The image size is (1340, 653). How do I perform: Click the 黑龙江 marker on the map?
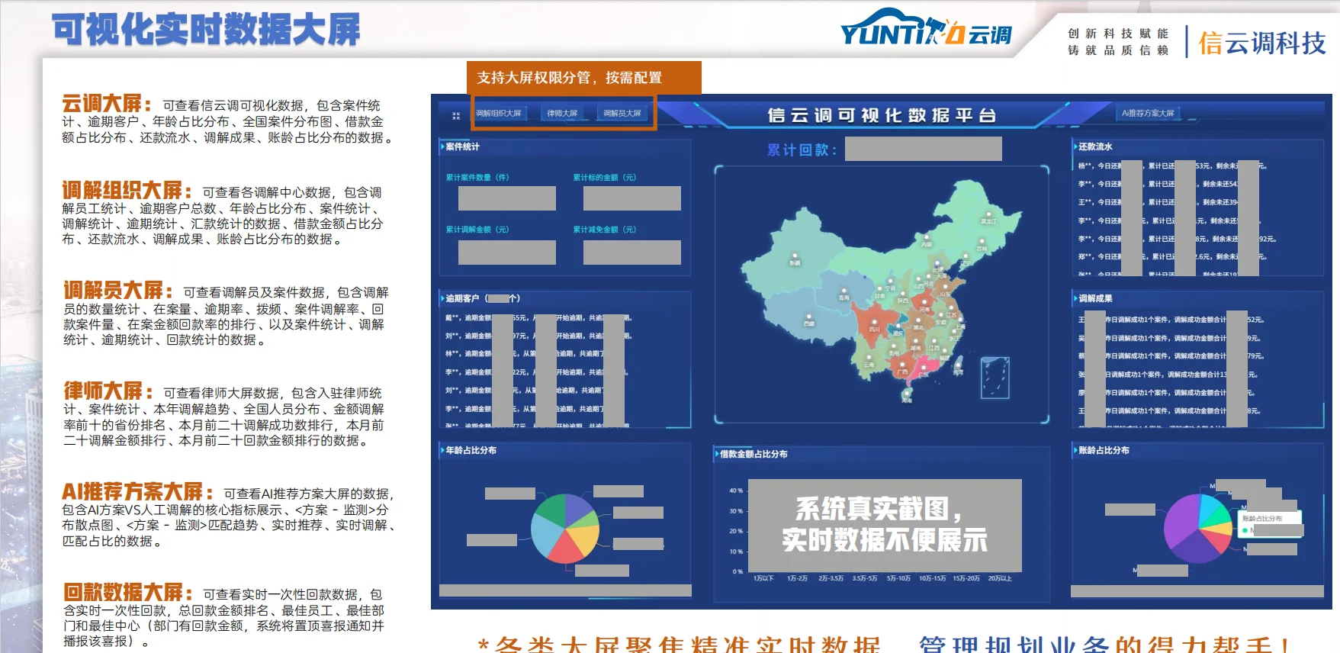click(988, 216)
